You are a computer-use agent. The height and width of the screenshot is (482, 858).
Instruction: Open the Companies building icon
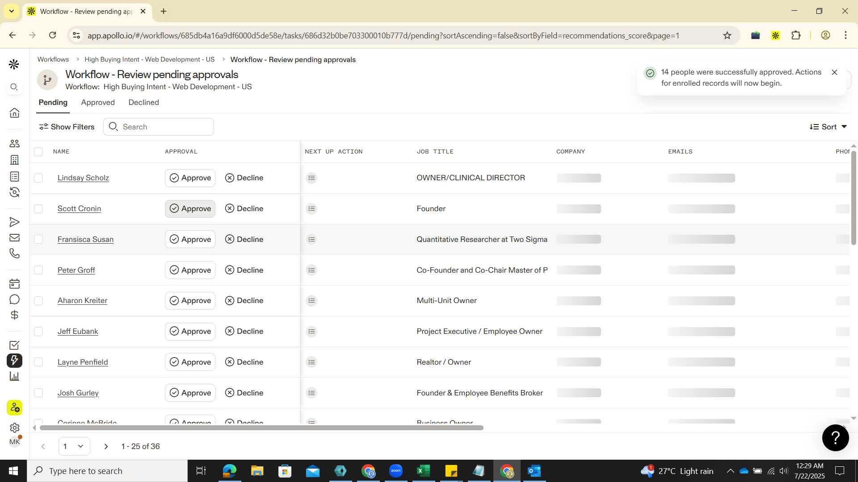(x=14, y=160)
